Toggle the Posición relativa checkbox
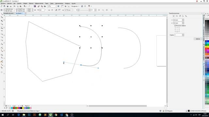The height and width of the screenshot is (117, 209). pos(175,26)
